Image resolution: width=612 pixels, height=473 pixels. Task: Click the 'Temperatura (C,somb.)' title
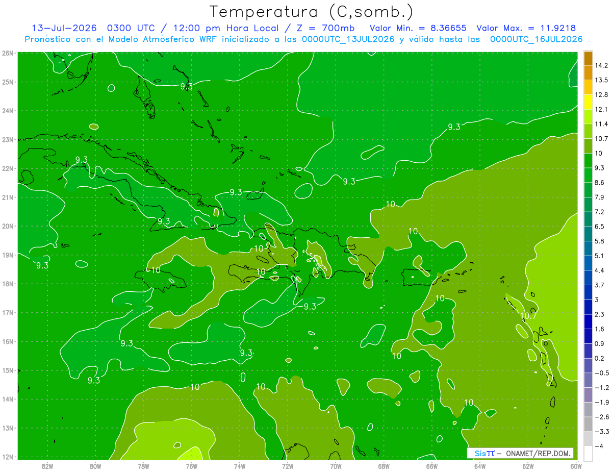pyautogui.click(x=311, y=12)
